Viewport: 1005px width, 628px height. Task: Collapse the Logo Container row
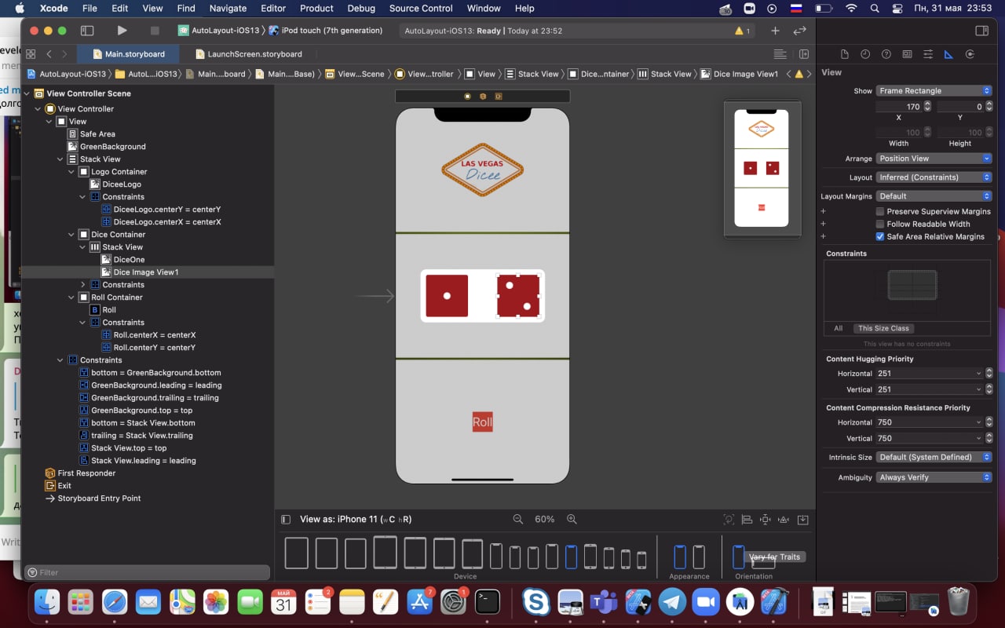[x=72, y=172]
